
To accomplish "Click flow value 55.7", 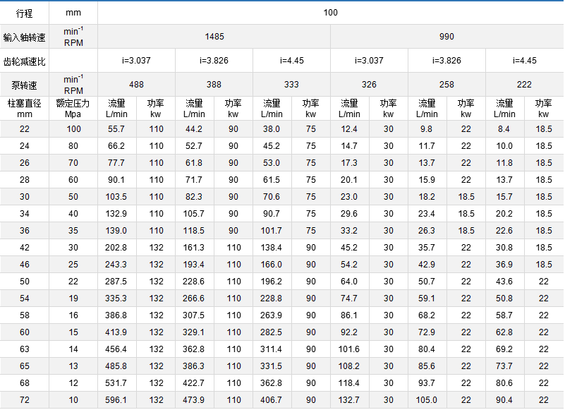I will (116, 129).
